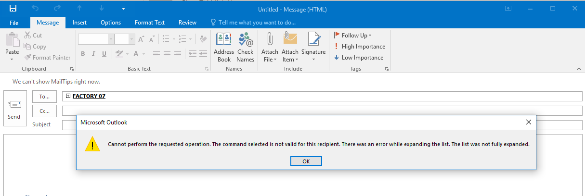This screenshot has height=196, width=585.
Task: Close the Microsoft Outlook error dialog
Action: point(528,122)
